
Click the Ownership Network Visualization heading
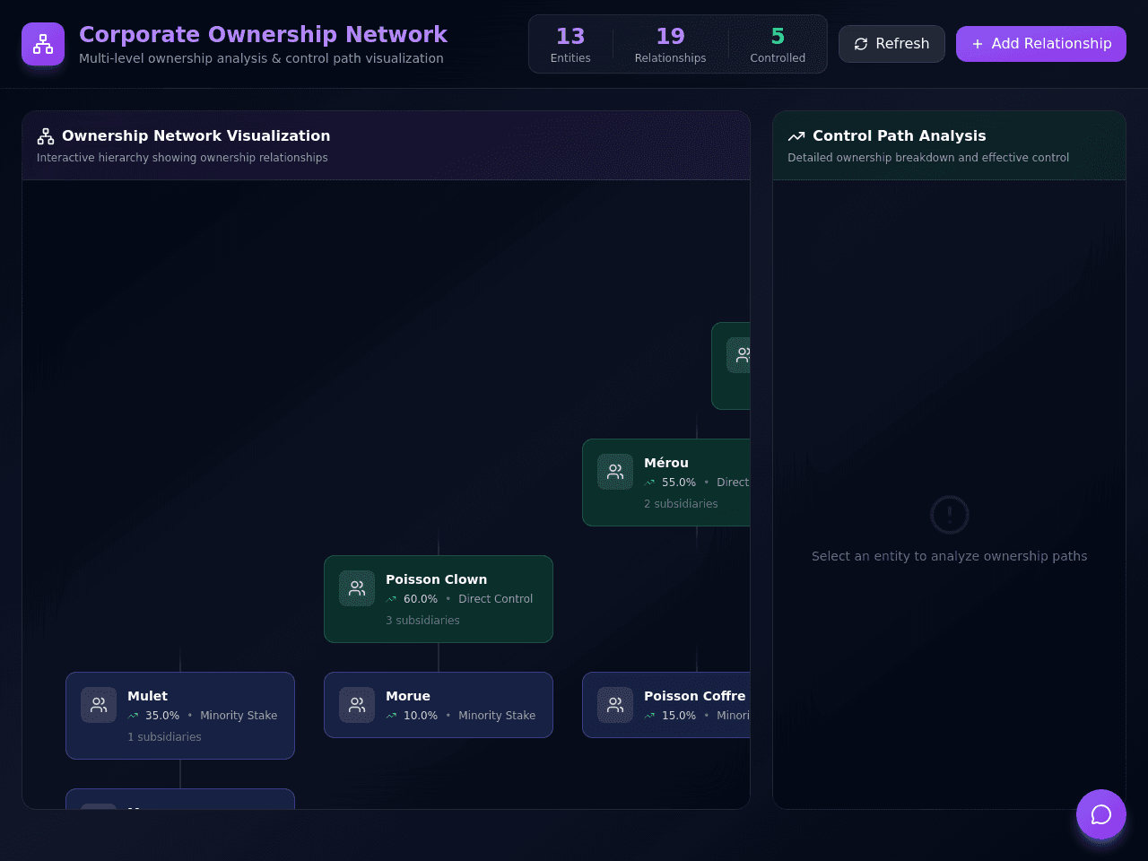(196, 135)
